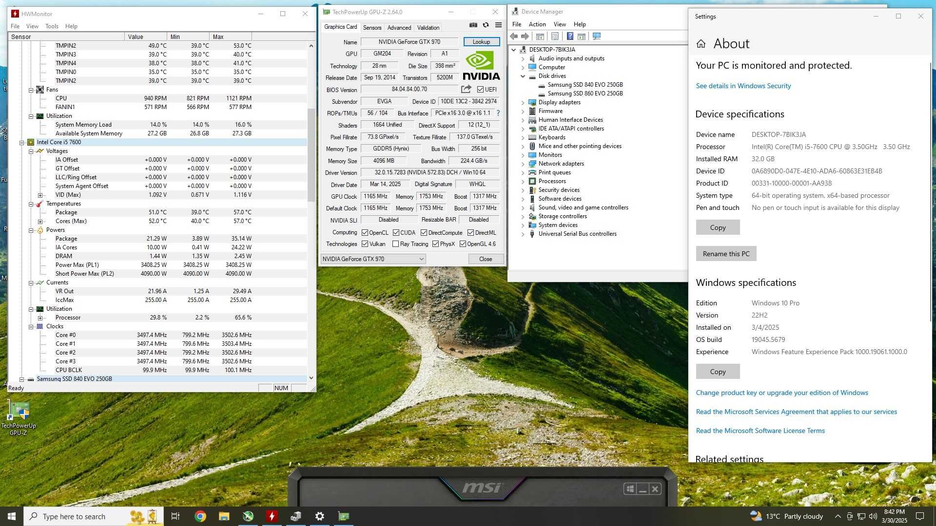Click the Value column header in HWMonitor
The height and width of the screenshot is (526, 936).
click(x=145, y=37)
